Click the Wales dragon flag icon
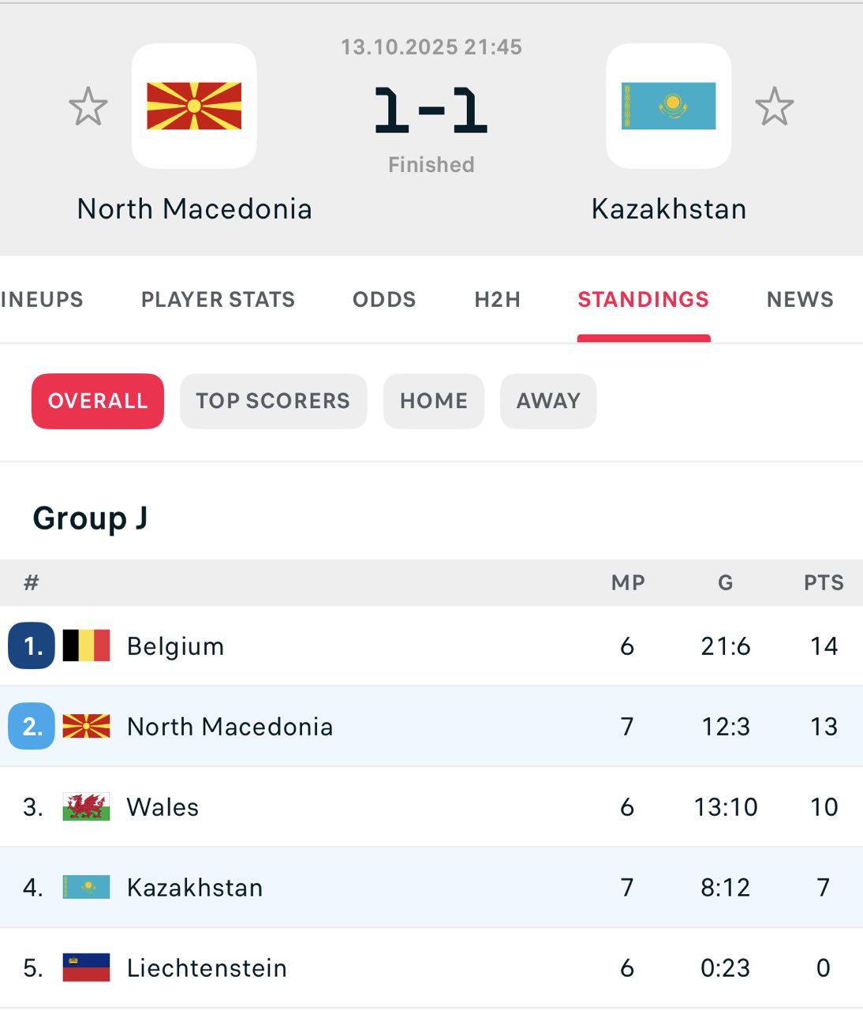The width and height of the screenshot is (863, 1010). (x=86, y=806)
